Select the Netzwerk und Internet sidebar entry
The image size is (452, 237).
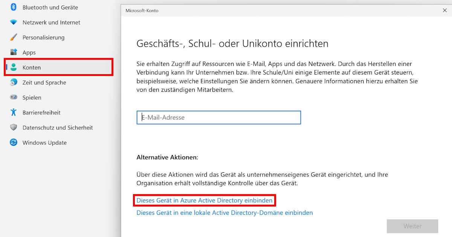tap(52, 22)
